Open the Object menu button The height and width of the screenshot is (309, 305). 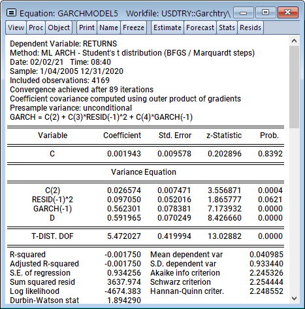click(59, 27)
